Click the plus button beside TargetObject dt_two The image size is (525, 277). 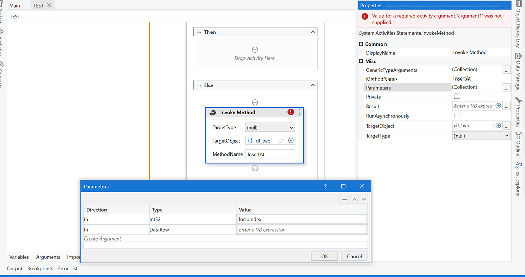291,141
